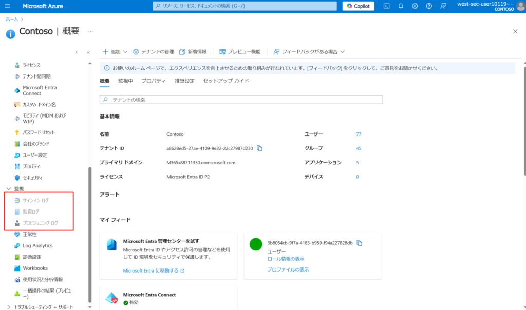Open 診断設定 sidebar item

coord(32,257)
